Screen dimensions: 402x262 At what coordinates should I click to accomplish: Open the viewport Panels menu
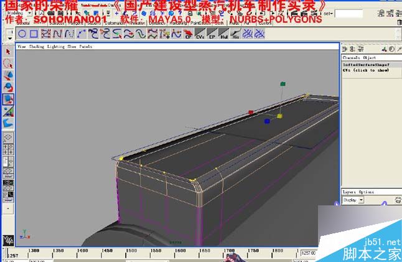86,47
